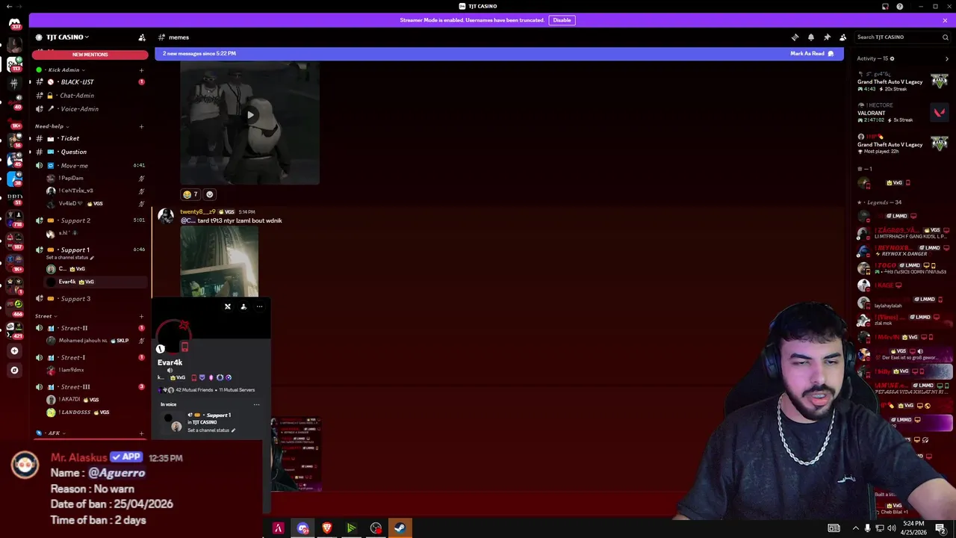Open In voice section options menu
The width and height of the screenshot is (956, 538).
pyautogui.click(x=256, y=405)
